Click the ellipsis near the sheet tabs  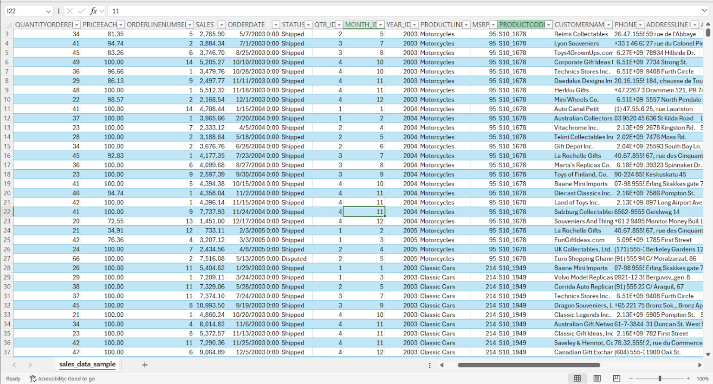coord(429,365)
